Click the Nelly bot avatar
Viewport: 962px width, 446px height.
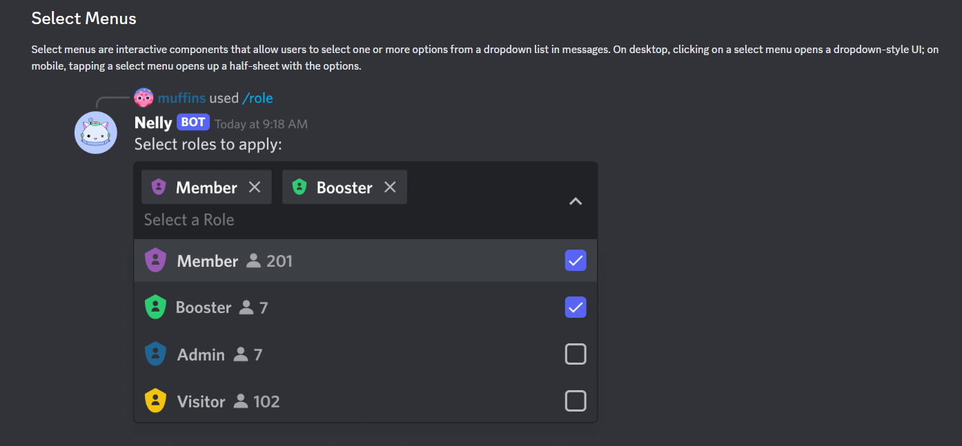(x=95, y=132)
